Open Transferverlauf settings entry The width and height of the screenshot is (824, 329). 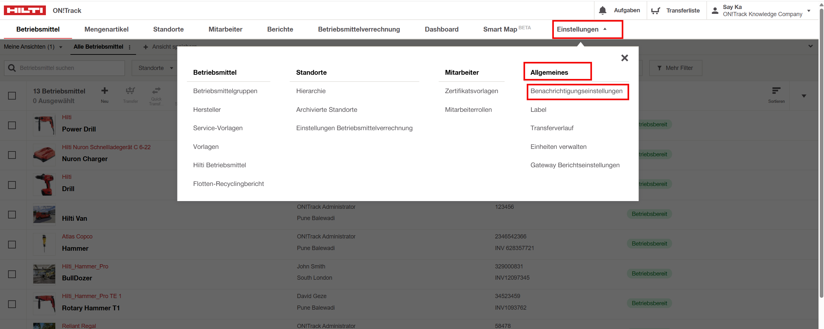(552, 128)
